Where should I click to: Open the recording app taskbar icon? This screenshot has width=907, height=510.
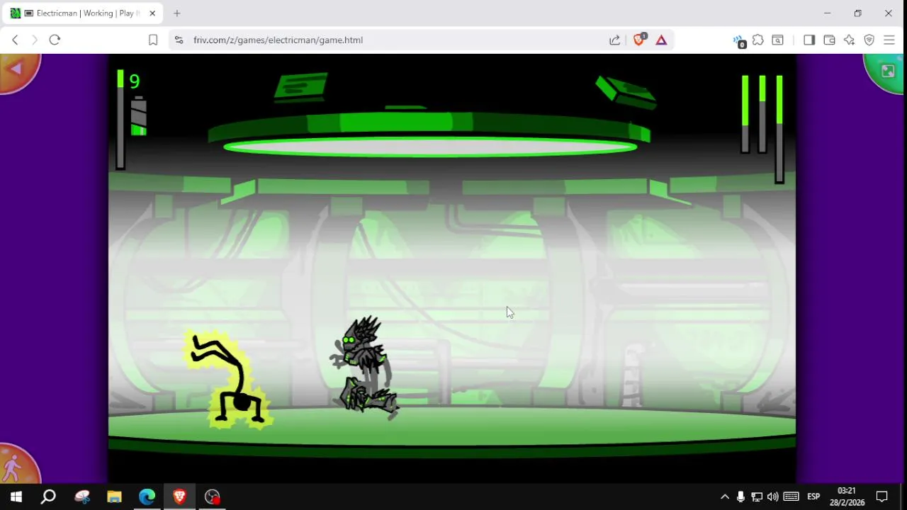[x=213, y=497]
